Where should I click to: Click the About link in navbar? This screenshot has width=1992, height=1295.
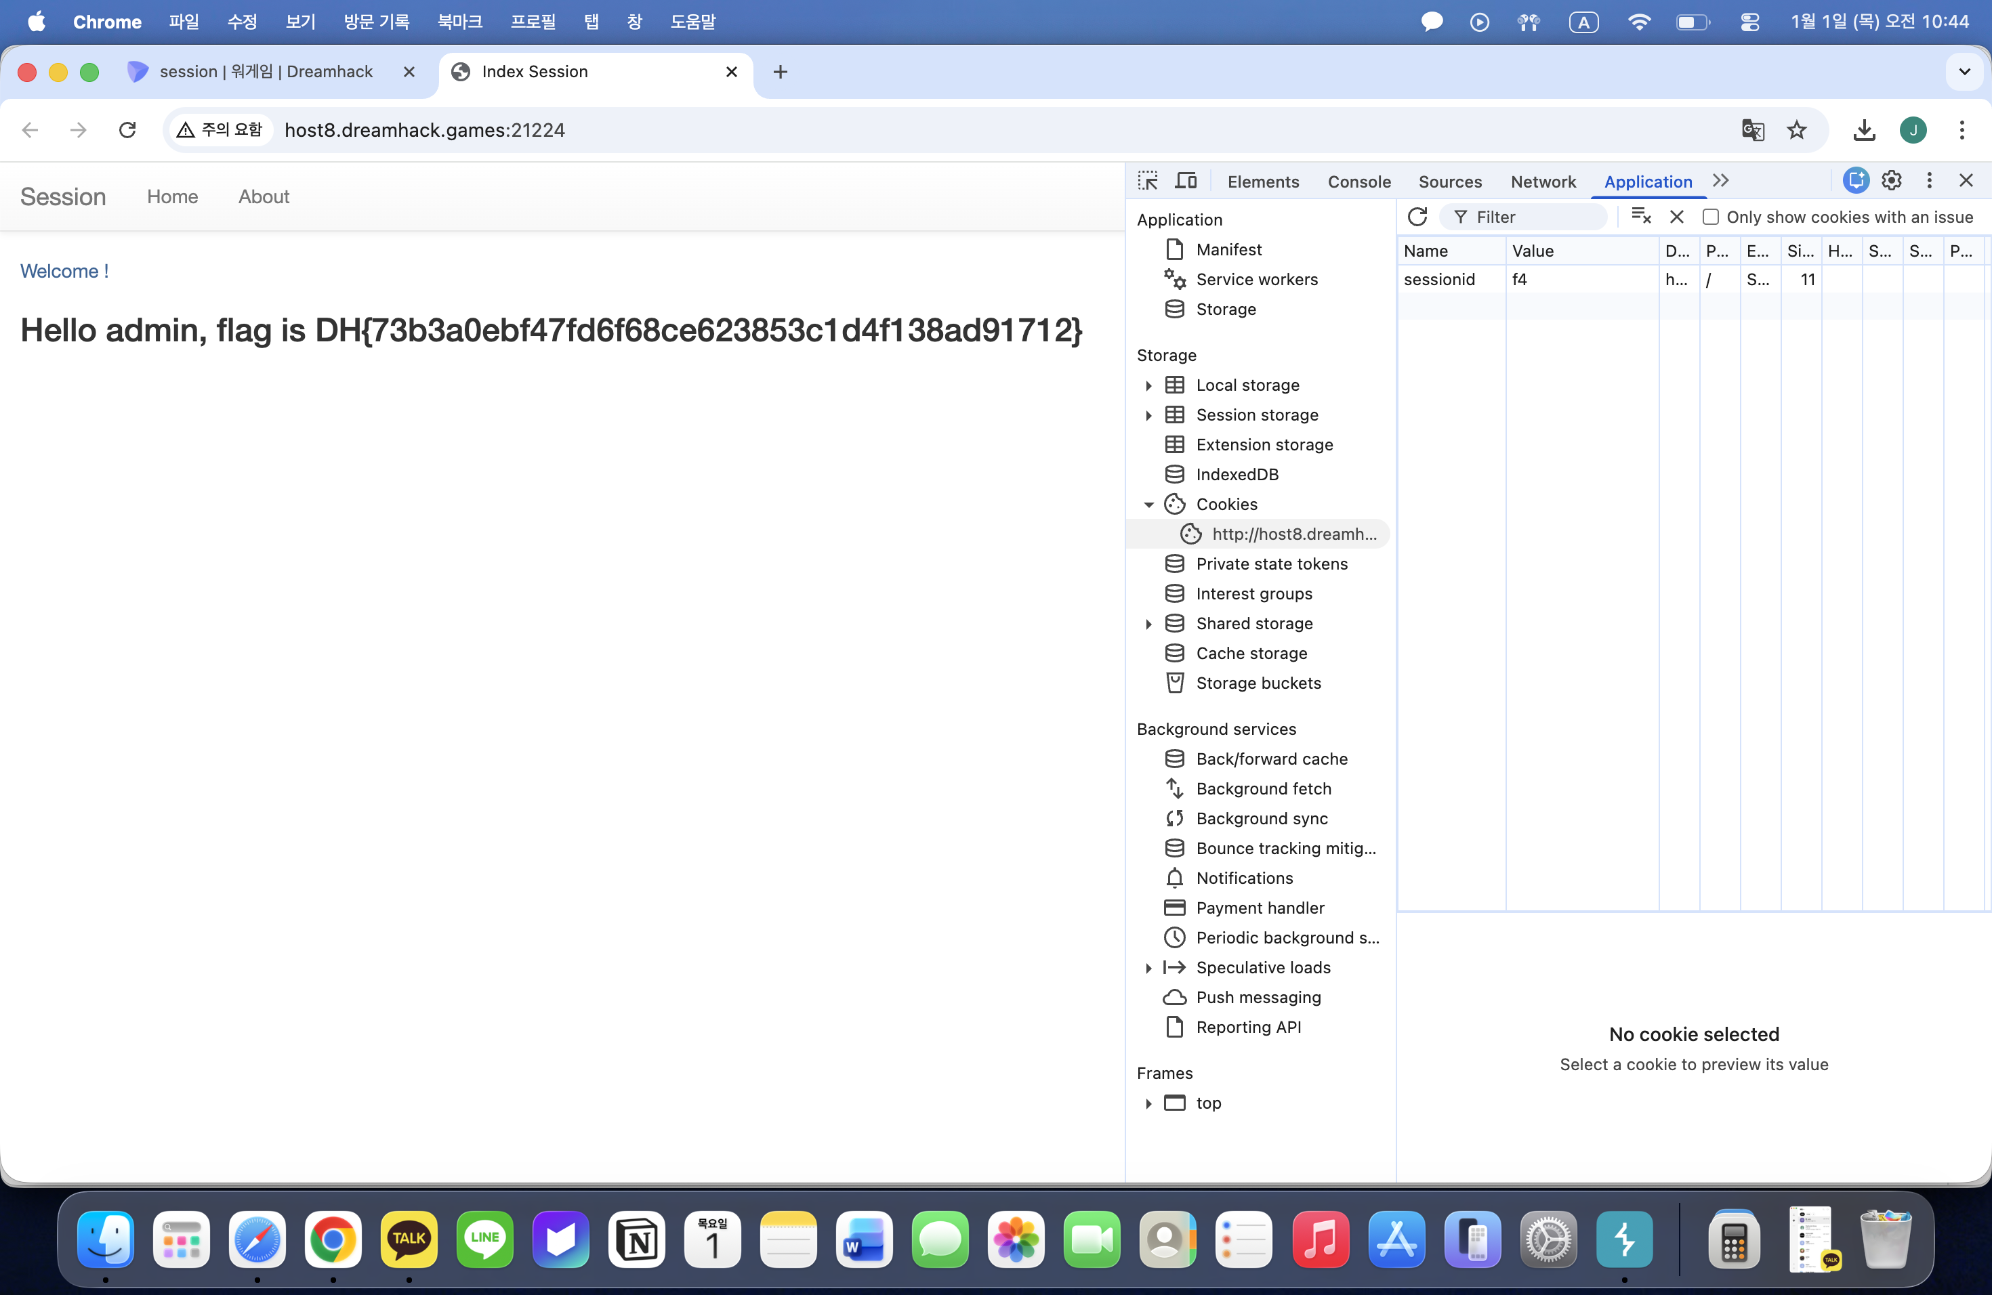264,196
